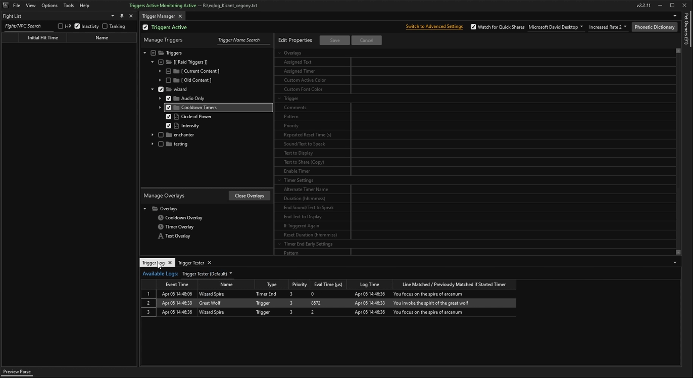This screenshot has width=693, height=378.
Task: Collapse the Trigger section in properties
Action: coord(279,98)
